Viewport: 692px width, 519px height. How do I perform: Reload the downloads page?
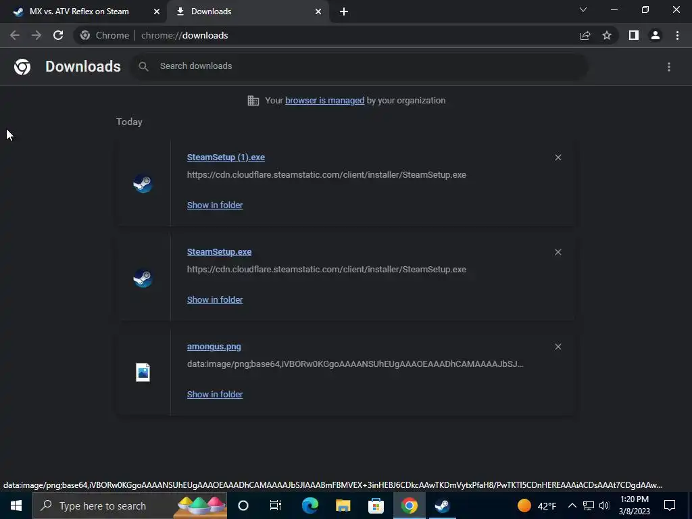[x=58, y=35]
